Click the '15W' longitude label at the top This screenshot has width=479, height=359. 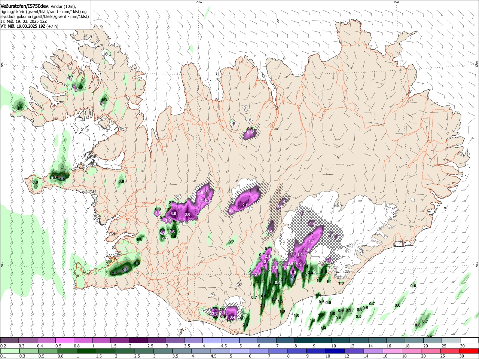coord(396,2)
